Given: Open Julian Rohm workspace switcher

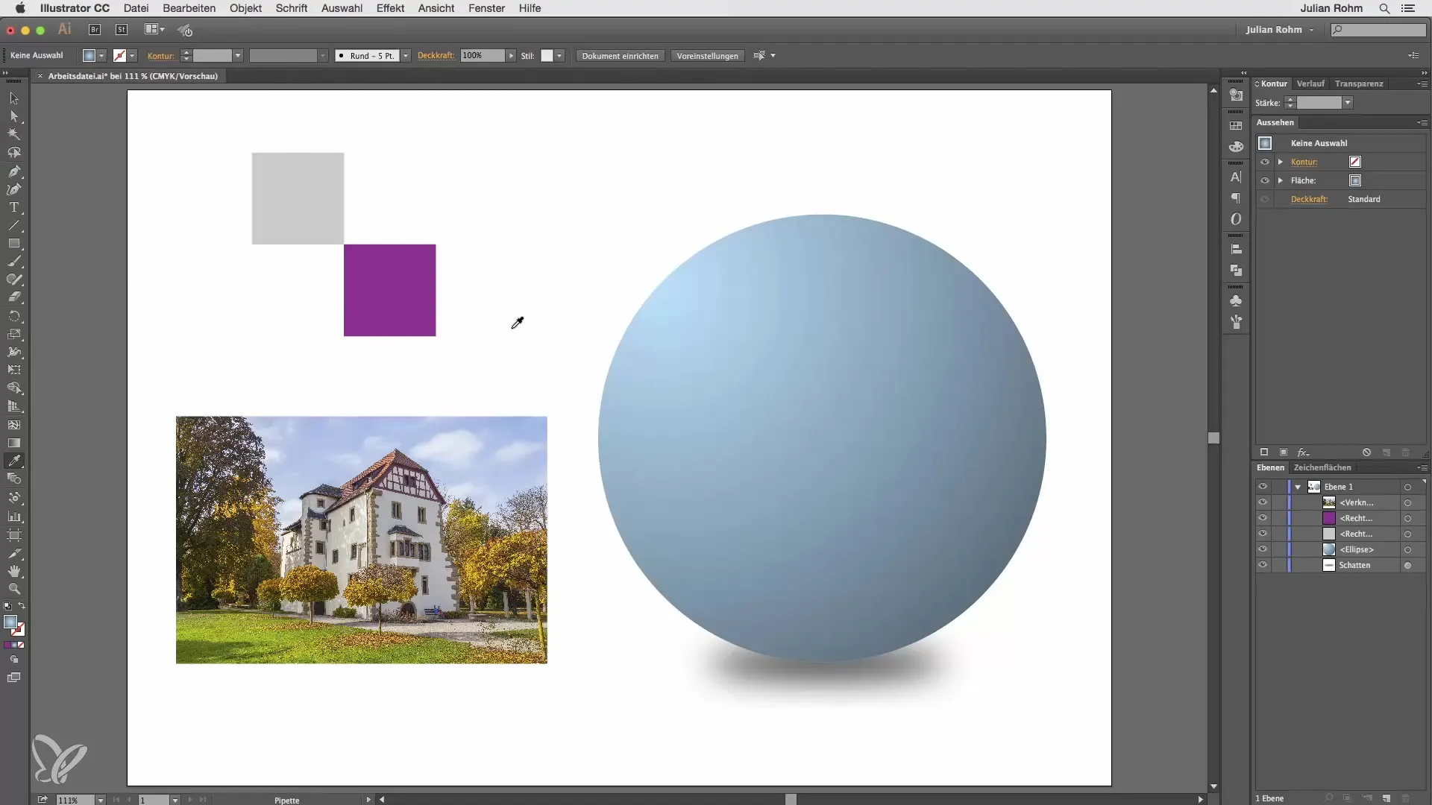Looking at the screenshot, I should 1279,30.
